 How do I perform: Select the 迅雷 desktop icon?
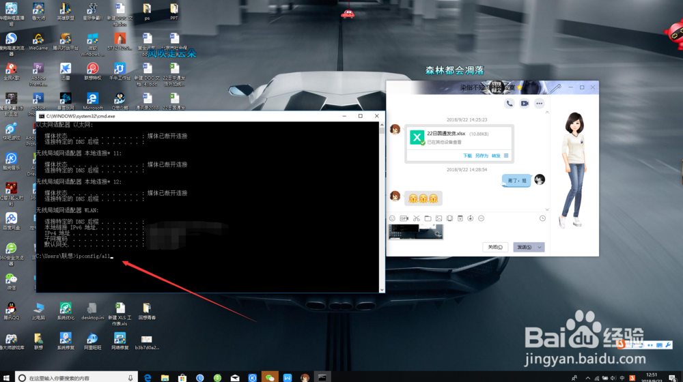click(x=66, y=72)
